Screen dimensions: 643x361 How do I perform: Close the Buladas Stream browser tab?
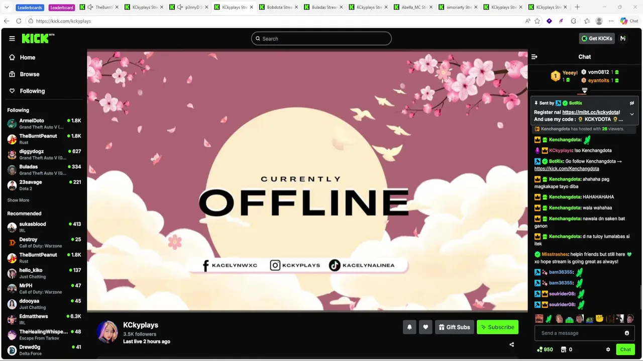point(341,7)
